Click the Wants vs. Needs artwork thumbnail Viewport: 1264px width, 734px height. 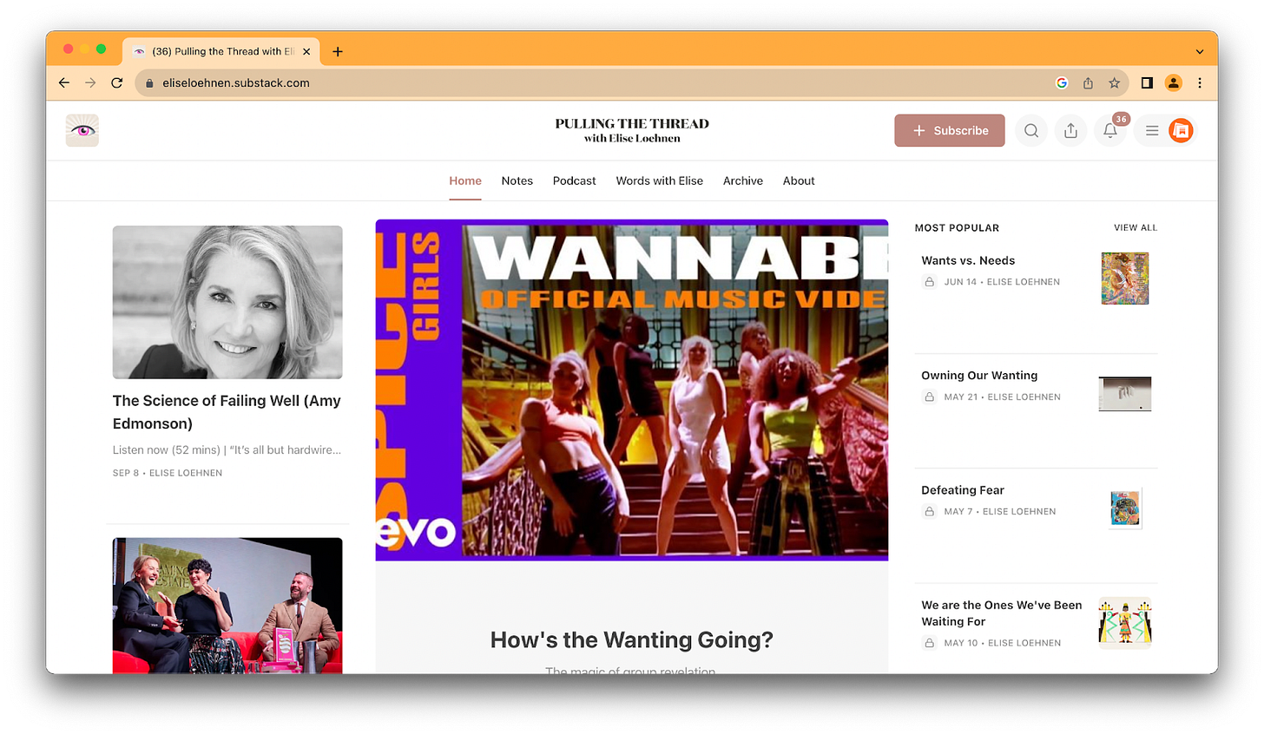tap(1125, 279)
